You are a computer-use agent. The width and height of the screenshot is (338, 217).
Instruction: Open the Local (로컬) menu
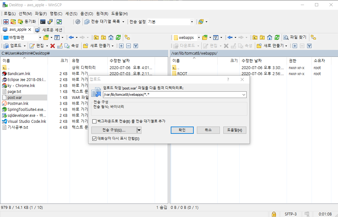click(x=10, y=14)
